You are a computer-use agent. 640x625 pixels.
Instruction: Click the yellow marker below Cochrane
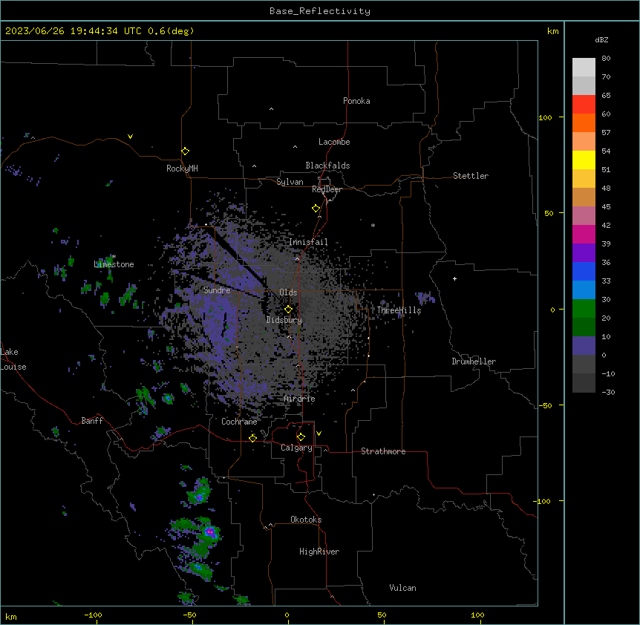[x=252, y=438]
